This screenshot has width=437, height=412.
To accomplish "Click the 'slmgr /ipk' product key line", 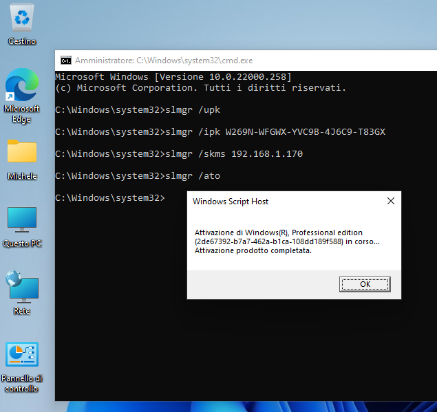I will click(x=220, y=132).
